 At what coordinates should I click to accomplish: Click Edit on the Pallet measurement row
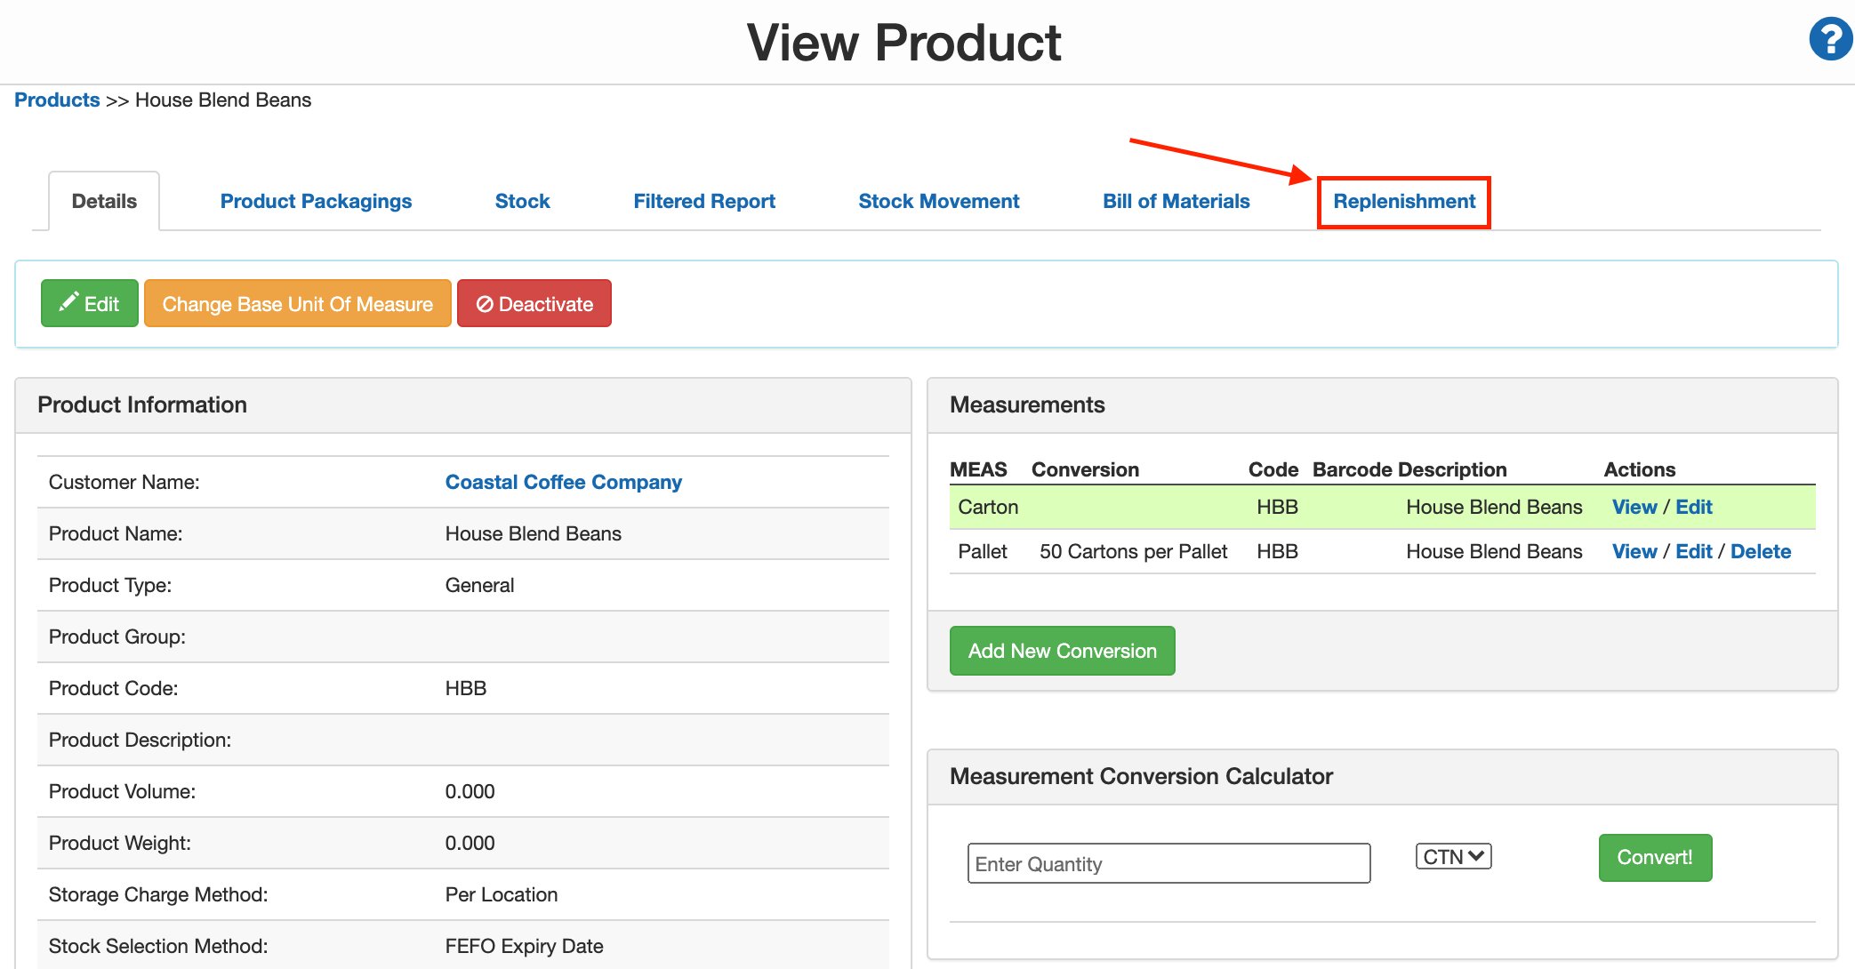tap(1693, 551)
